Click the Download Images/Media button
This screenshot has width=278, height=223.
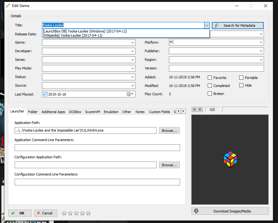click(x=230, y=211)
